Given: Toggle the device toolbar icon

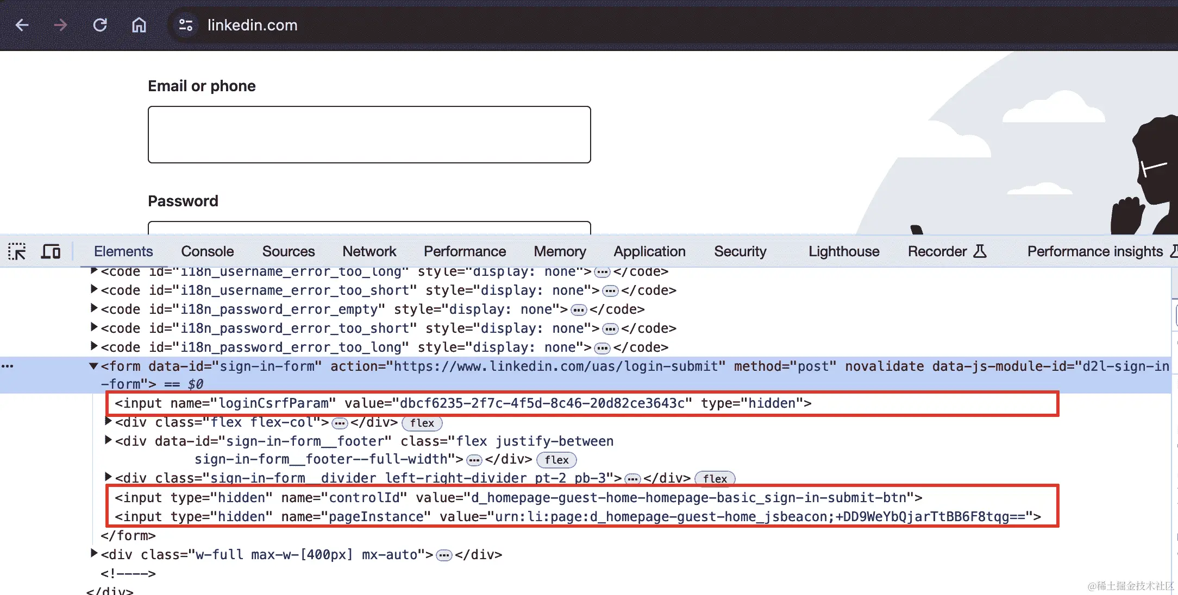Looking at the screenshot, I should [51, 251].
